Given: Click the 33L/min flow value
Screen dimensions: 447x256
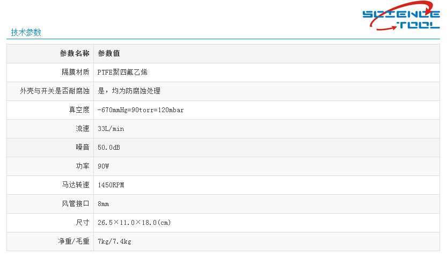Looking at the screenshot, I should (x=111, y=129).
